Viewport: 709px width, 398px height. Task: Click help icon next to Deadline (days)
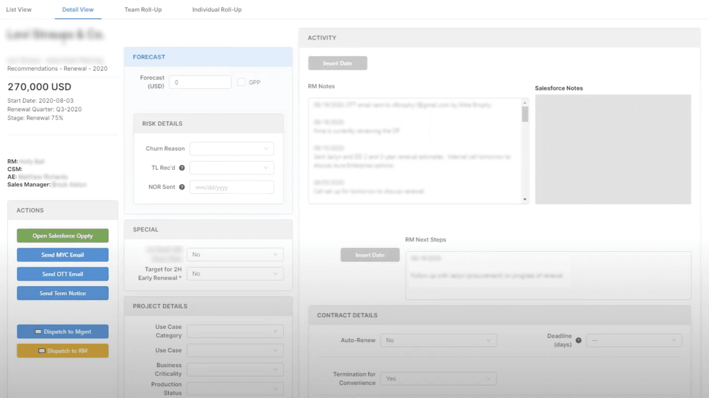pos(578,340)
